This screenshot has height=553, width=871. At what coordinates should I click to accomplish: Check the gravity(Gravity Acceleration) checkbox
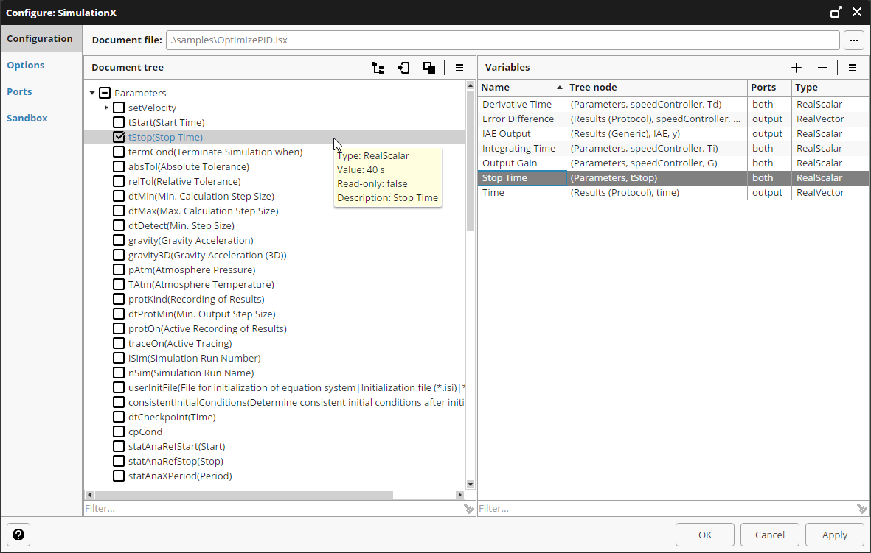(118, 240)
